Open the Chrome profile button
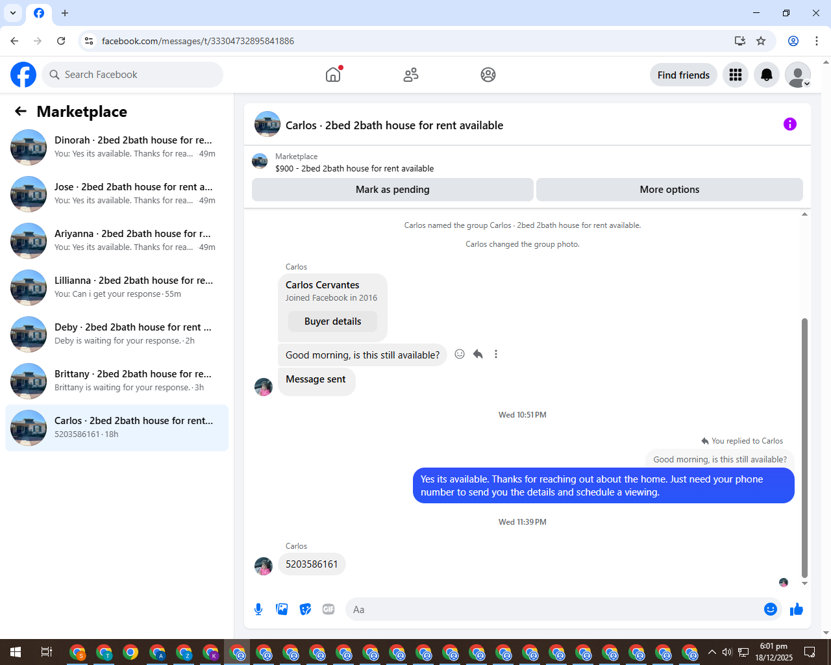831x665 pixels. [793, 41]
